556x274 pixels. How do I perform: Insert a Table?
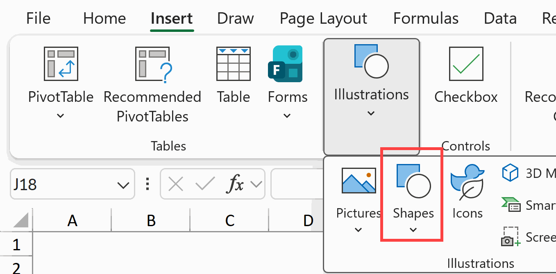point(233,76)
